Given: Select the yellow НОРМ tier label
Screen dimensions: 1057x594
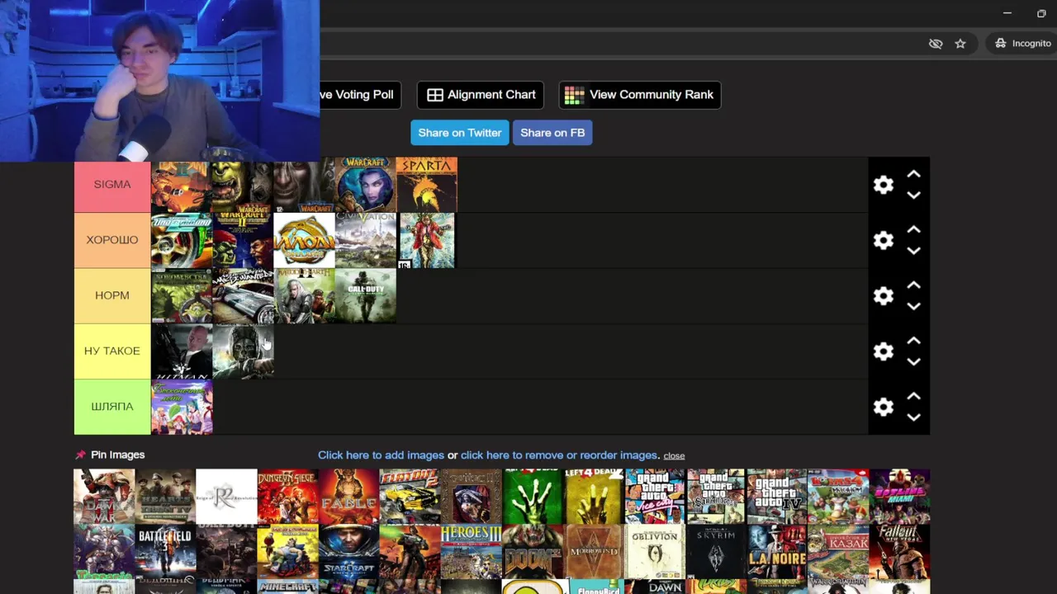Looking at the screenshot, I should coord(112,295).
